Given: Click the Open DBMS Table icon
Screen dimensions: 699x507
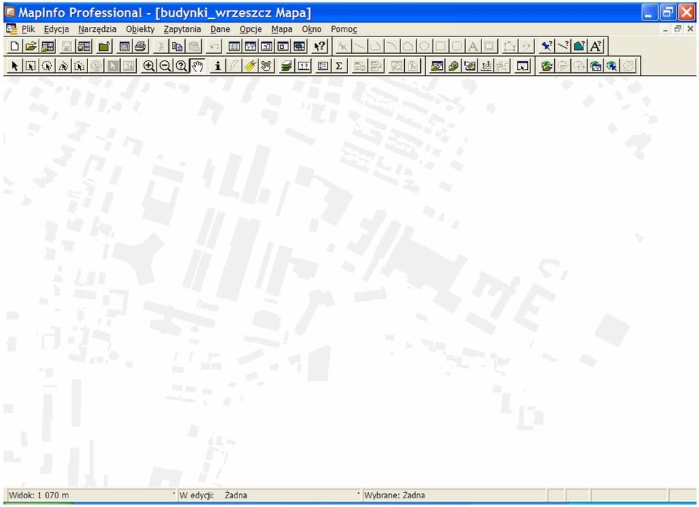Looking at the screenshot, I should pos(547,66).
